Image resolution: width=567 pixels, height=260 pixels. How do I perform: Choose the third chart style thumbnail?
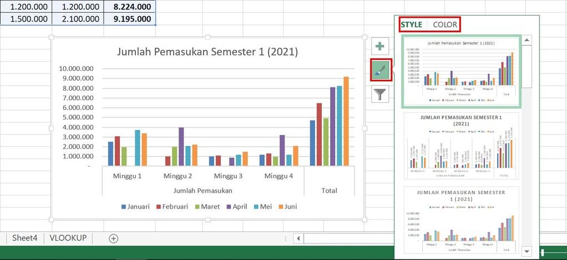461,220
